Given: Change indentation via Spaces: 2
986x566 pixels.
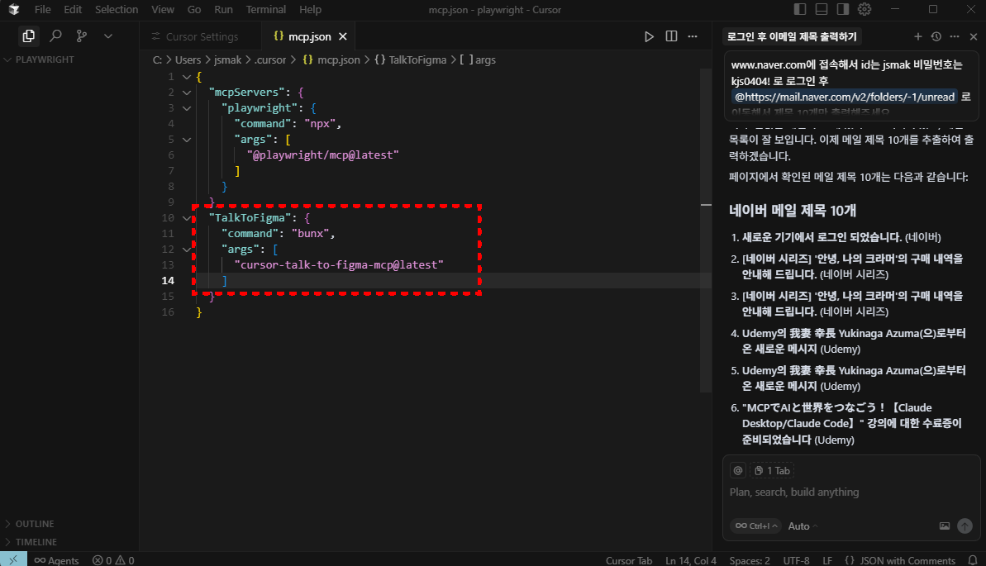Looking at the screenshot, I should pos(750,559).
